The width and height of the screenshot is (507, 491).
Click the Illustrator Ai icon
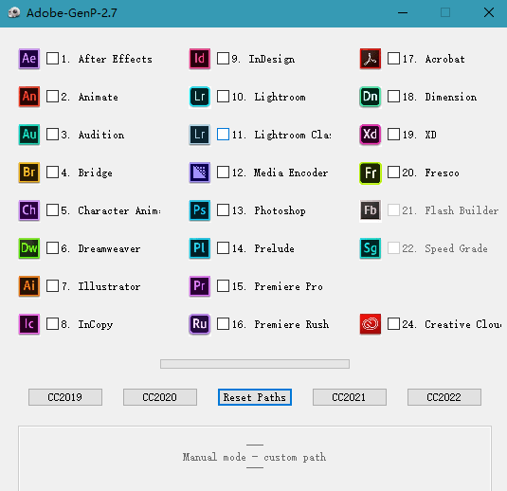(29, 286)
